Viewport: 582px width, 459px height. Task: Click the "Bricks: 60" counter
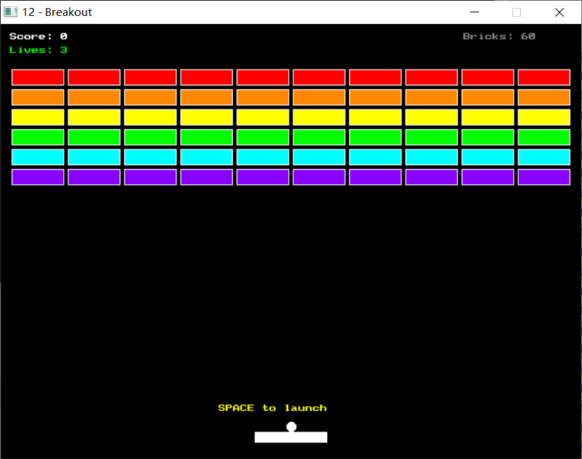tap(499, 36)
